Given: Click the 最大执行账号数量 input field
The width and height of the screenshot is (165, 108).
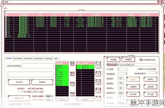Looking at the screenshot, I should coord(38,66).
